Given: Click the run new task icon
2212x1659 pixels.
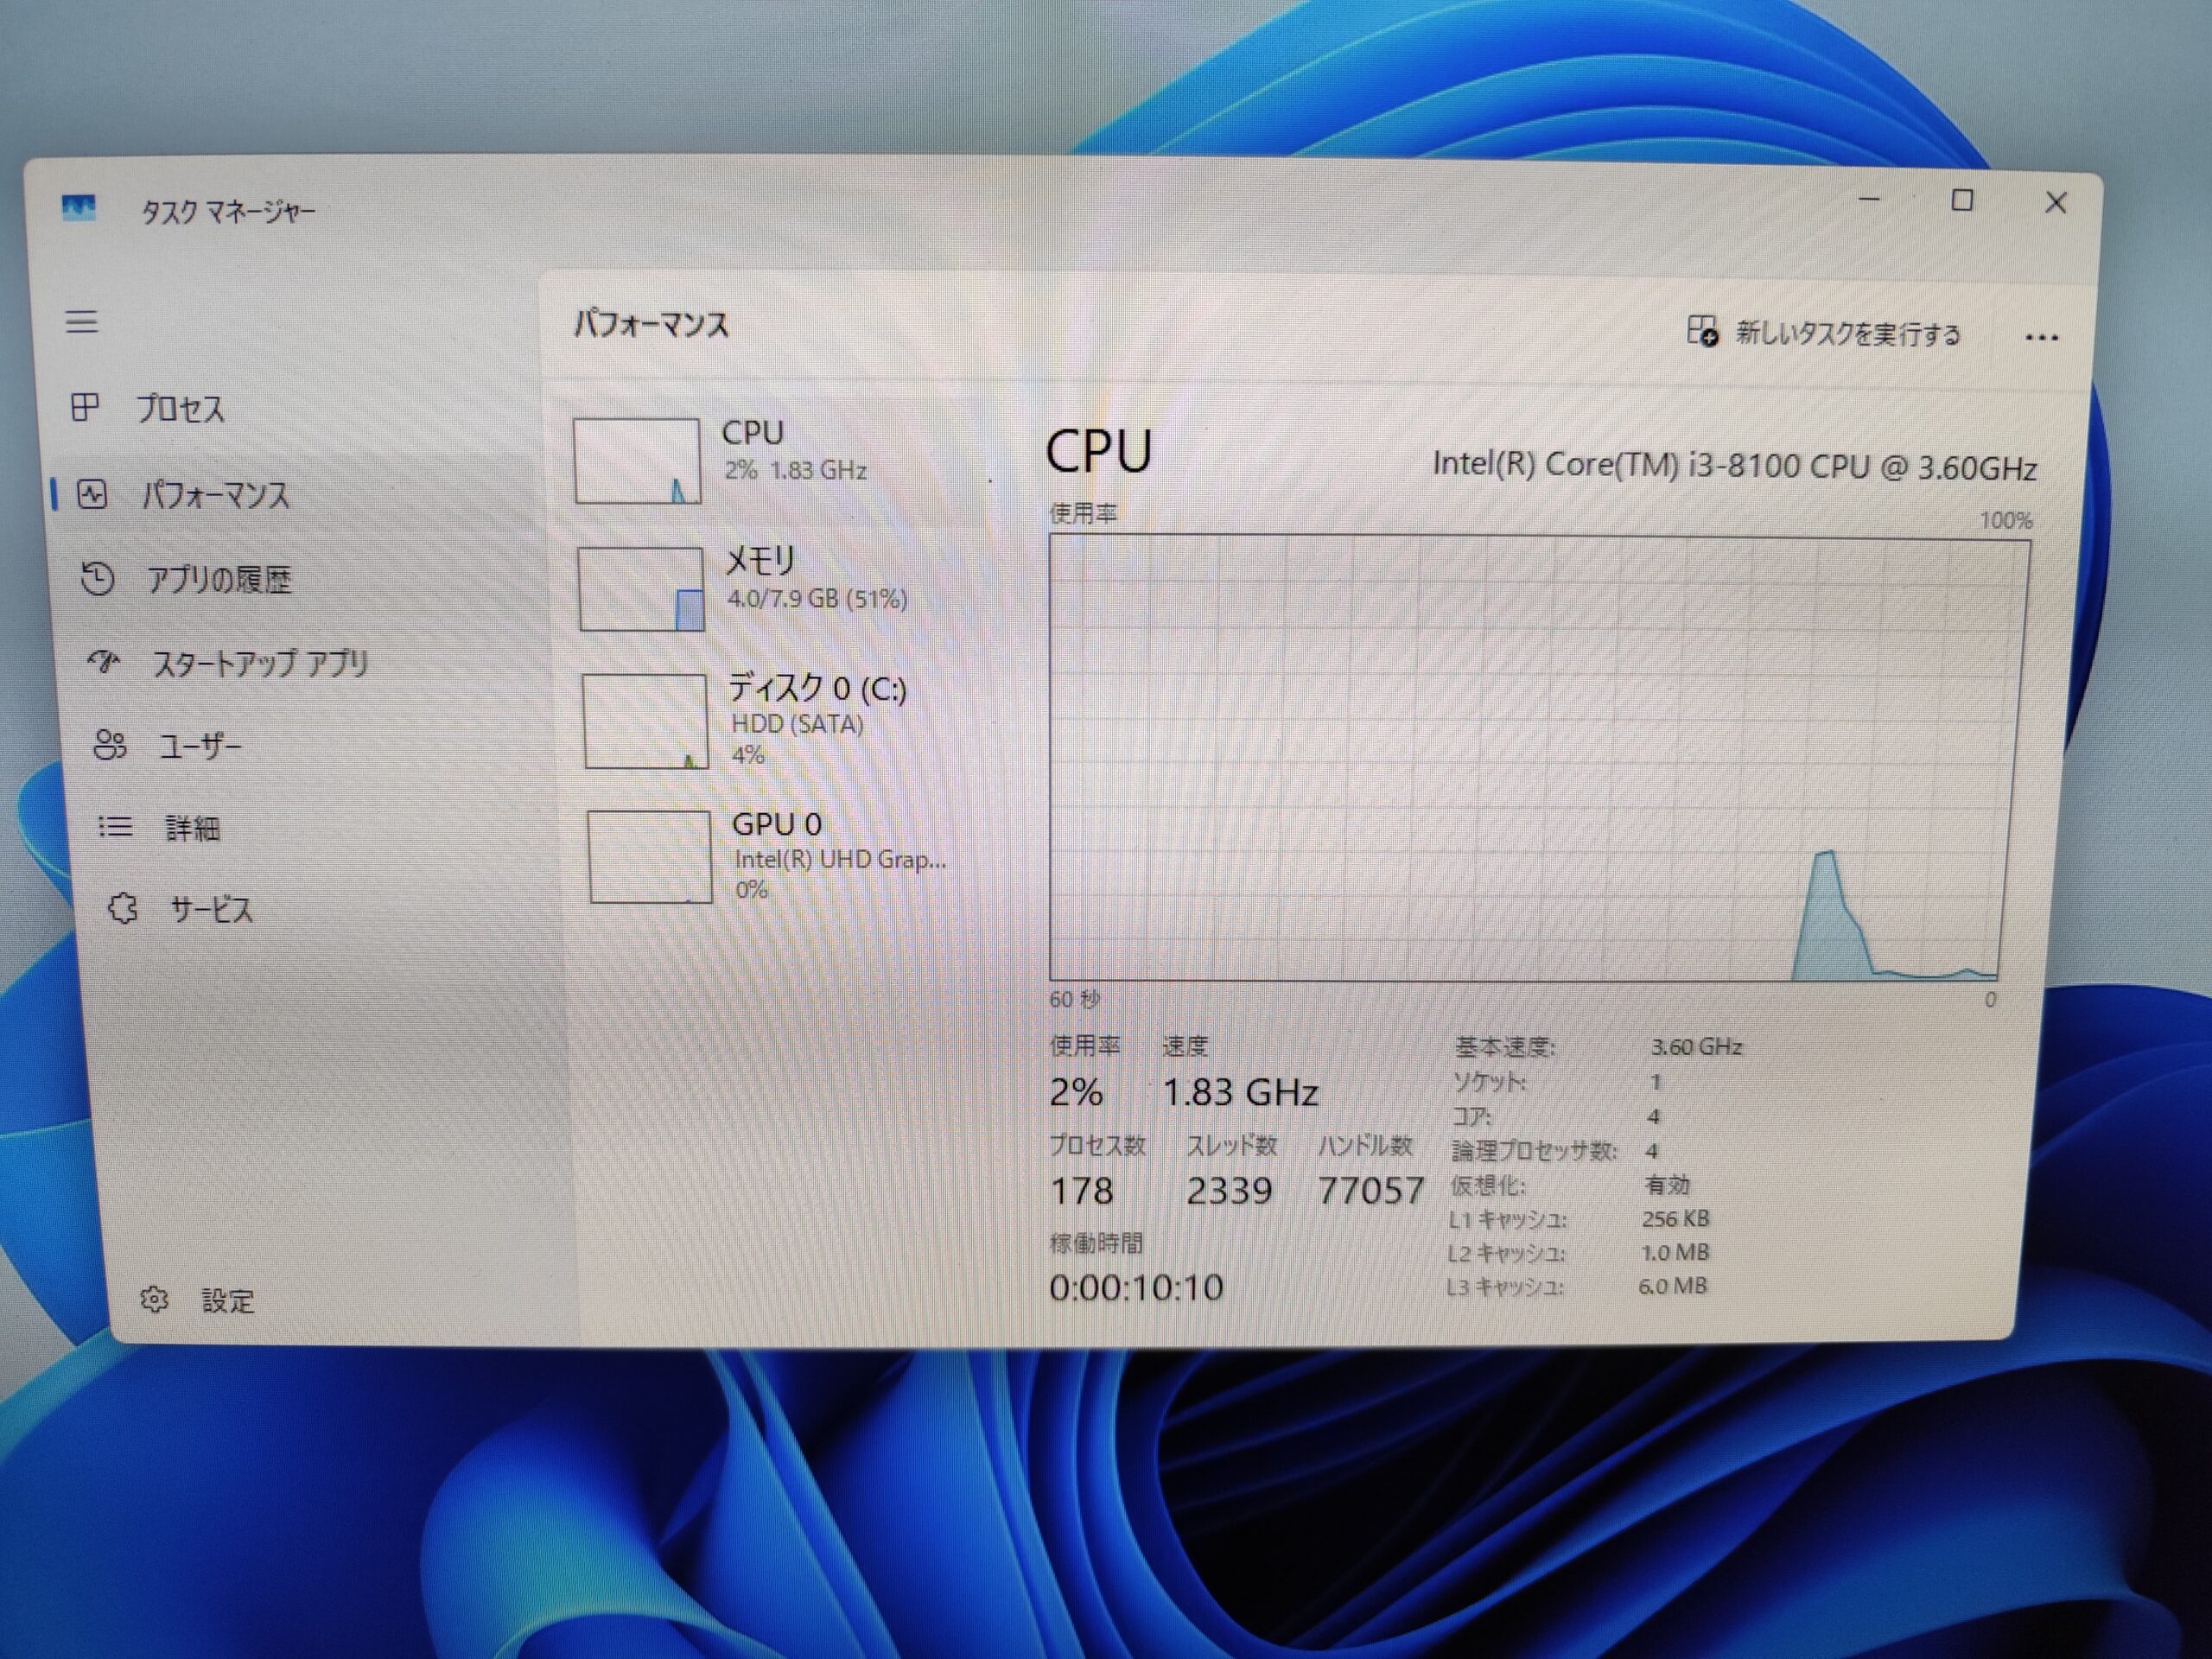Looking at the screenshot, I should (x=1702, y=330).
